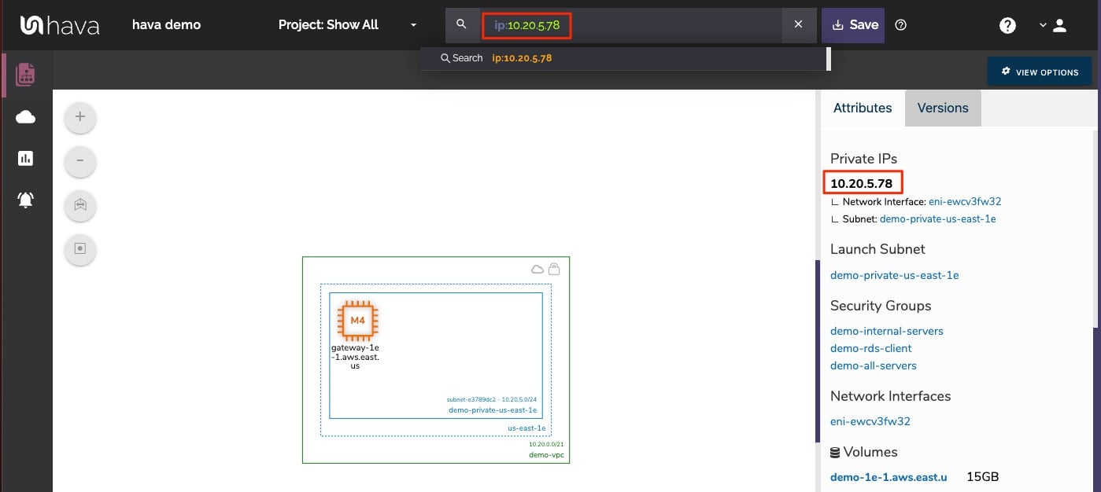Click the search magnifier icon
1101x492 pixels.
coord(462,24)
